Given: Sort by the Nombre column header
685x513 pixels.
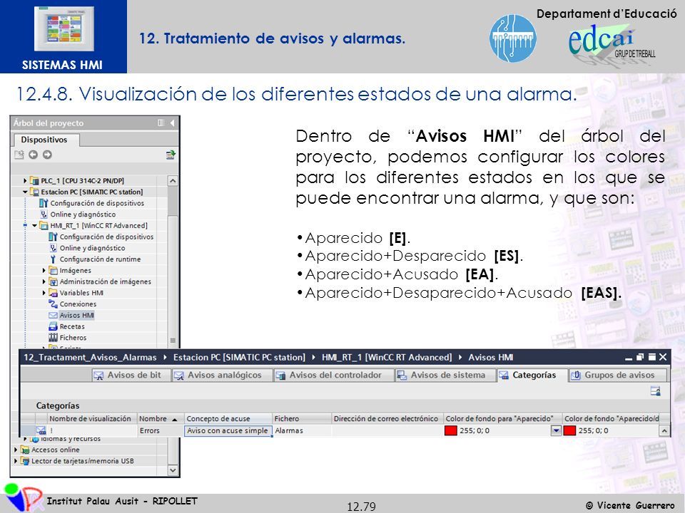Looking at the screenshot, I should 161,419.
